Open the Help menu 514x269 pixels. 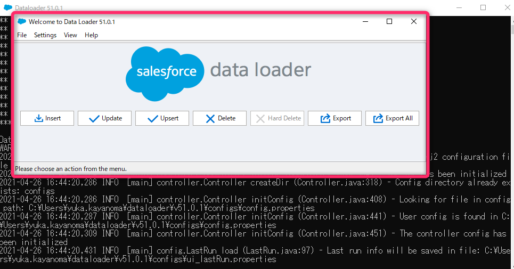91,35
